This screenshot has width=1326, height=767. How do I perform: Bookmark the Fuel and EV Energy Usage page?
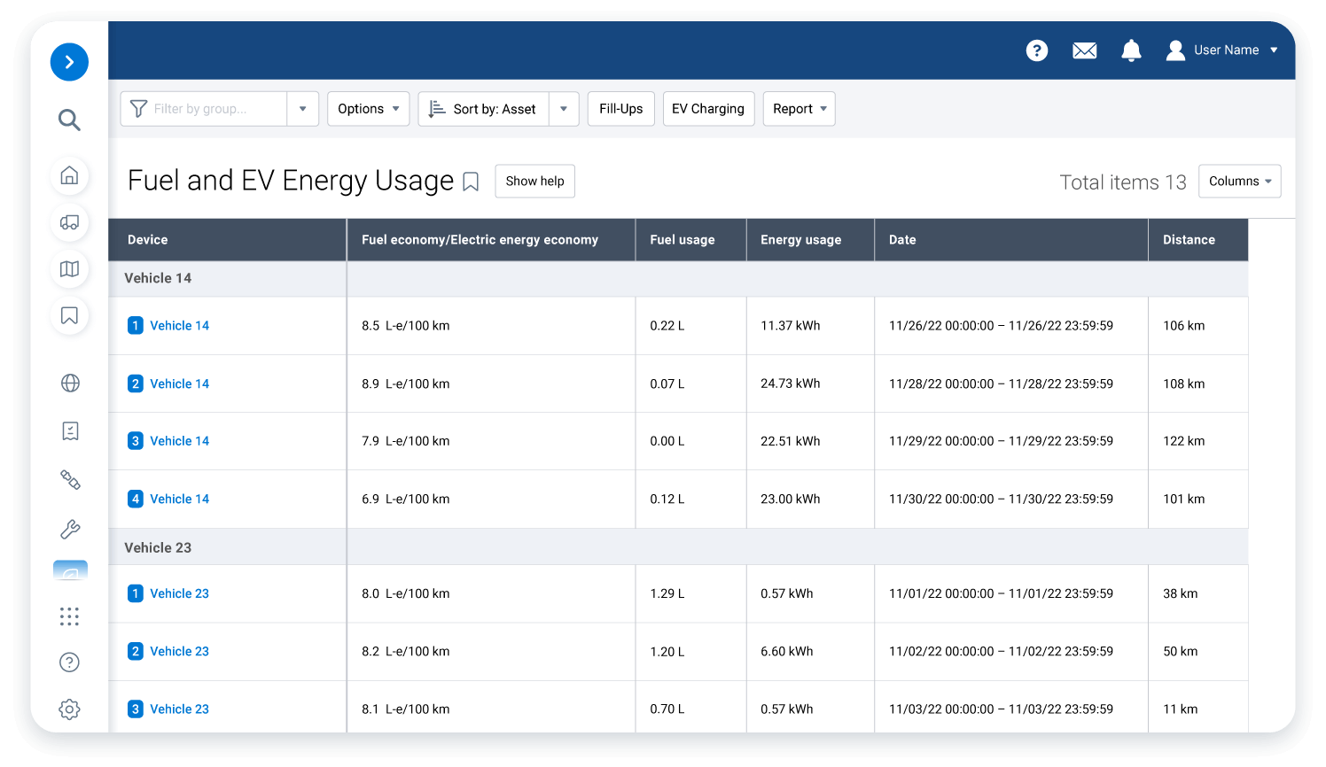pos(471,181)
